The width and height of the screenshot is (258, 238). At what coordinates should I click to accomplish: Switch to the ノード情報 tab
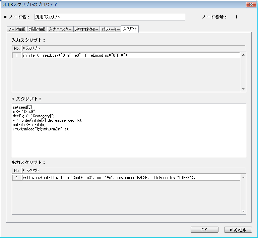[17, 29]
